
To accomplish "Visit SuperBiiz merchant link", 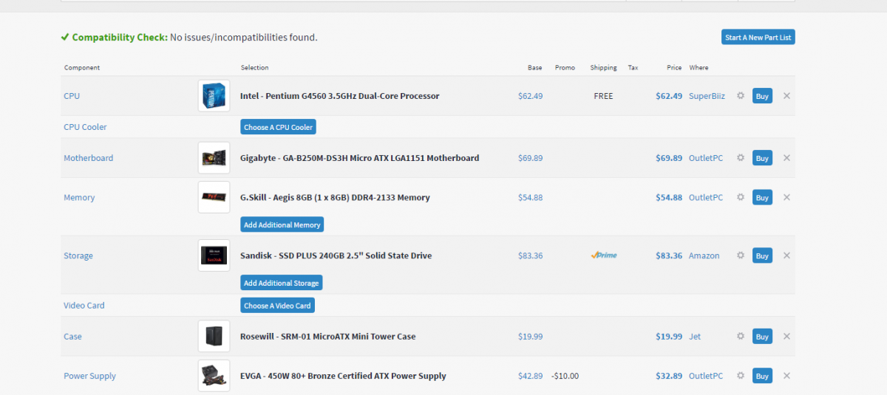I will pyautogui.click(x=707, y=96).
